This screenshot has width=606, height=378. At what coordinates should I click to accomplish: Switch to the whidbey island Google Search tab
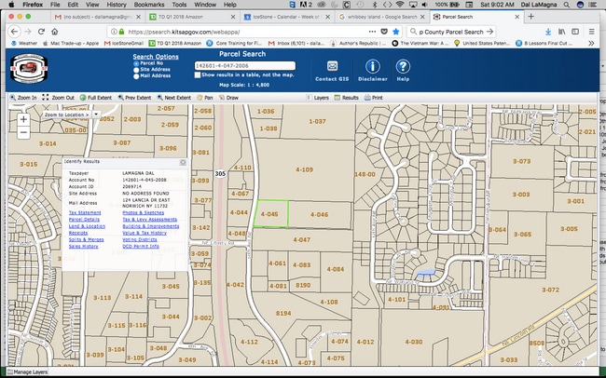coord(380,17)
